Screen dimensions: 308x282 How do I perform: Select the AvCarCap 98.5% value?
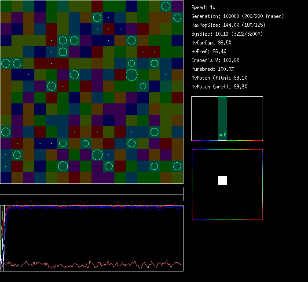click(211, 43)
